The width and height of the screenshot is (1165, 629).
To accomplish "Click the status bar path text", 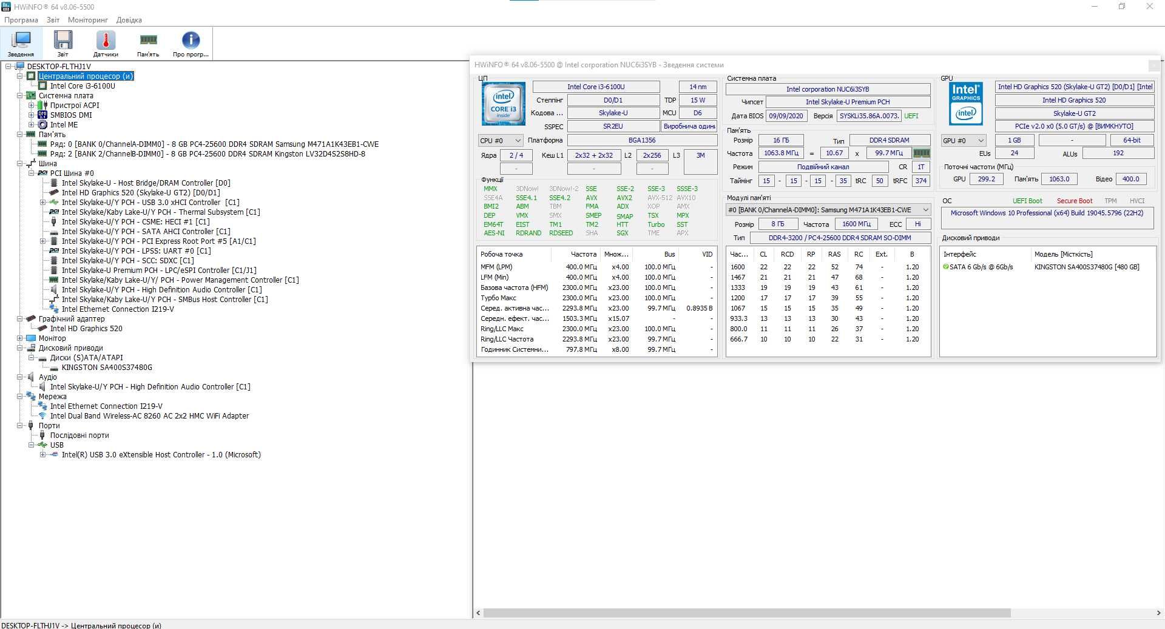I will tap(81, 625).
